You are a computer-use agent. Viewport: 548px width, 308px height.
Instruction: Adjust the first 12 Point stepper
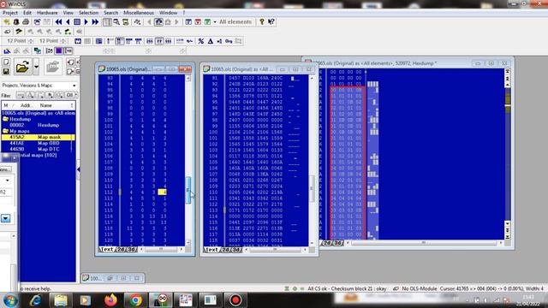[31, 41]
